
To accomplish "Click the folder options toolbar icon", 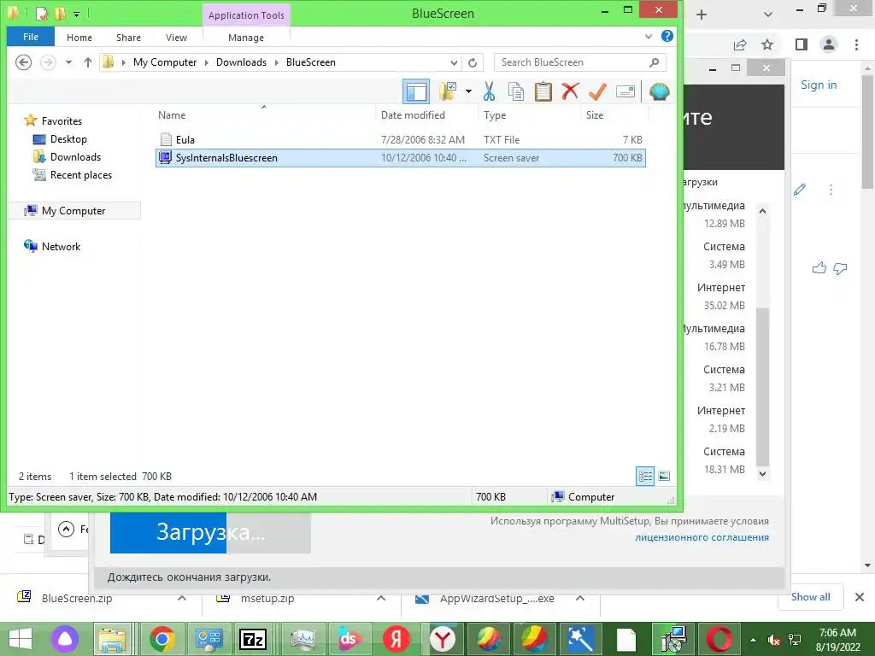I will coord(448,91).
